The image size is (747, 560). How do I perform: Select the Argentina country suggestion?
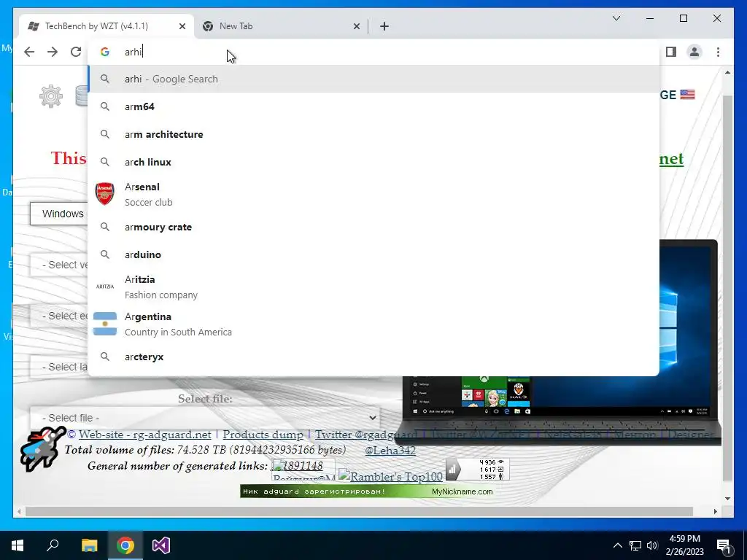pos(374,324)
